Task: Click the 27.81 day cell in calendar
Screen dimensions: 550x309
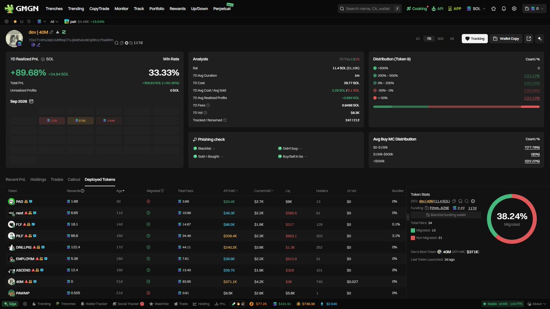Action: (80, 120)
